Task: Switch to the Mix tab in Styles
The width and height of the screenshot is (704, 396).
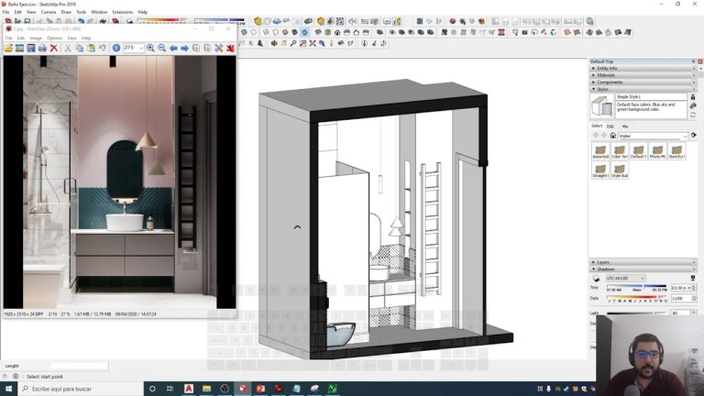Action: click(625, 126)
